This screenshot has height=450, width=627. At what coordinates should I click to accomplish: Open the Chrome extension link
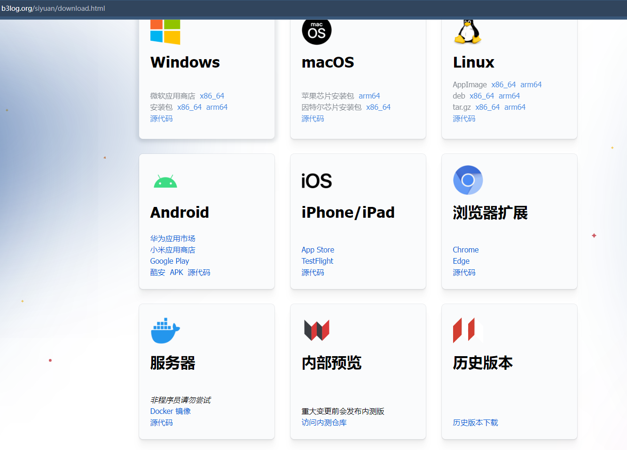(x=466, y=250)
